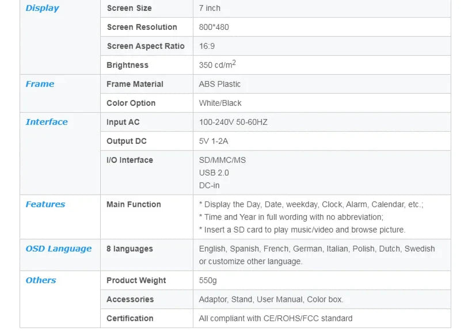This screenshot has height=331, width=472.
Task: Select the Frame category heading
Action: (x=40, y=84)
